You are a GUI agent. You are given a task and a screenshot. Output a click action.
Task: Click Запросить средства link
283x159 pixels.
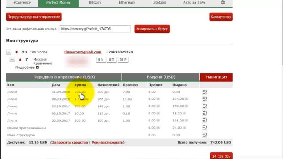pos(70,142)
